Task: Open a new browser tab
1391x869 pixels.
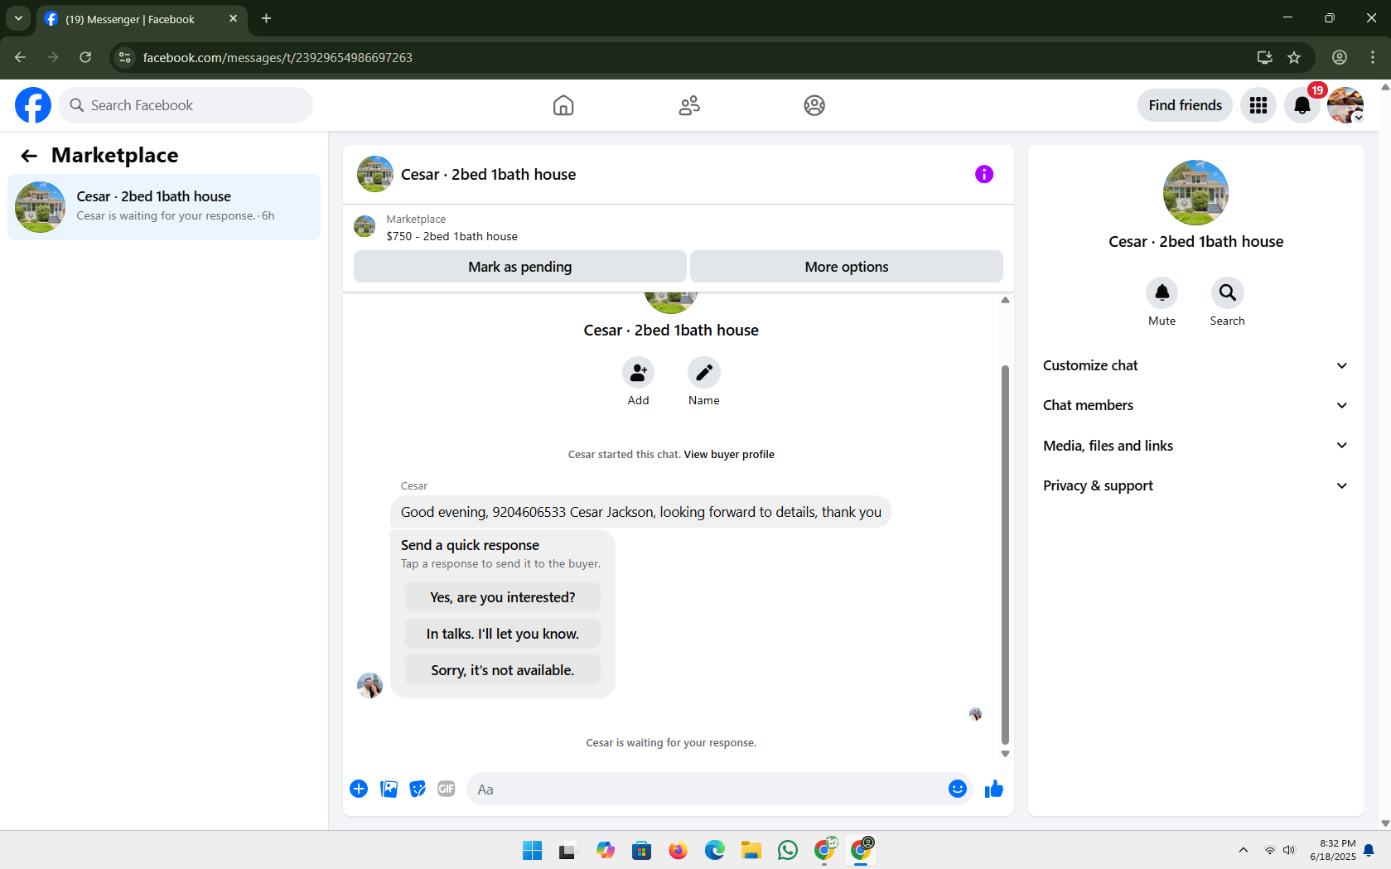Action: [266, 18]
